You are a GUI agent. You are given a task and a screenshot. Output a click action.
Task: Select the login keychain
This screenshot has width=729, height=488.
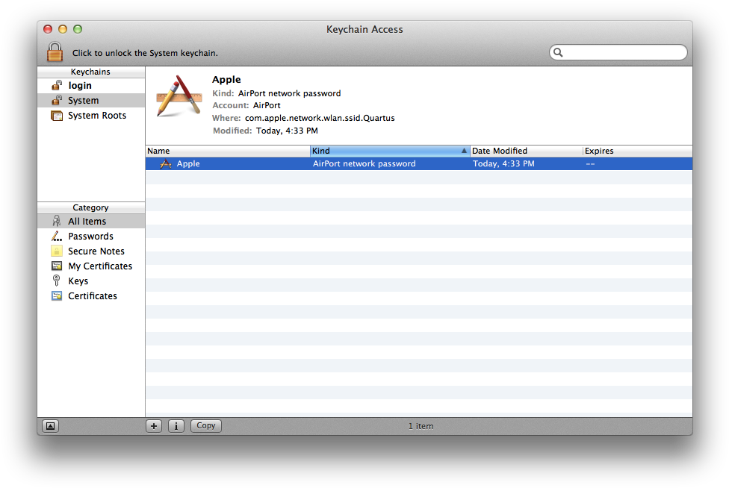pyautogui.click(x=79, y=86)
